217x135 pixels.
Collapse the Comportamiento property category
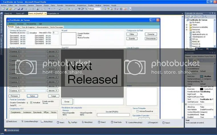tap(186, 104)
